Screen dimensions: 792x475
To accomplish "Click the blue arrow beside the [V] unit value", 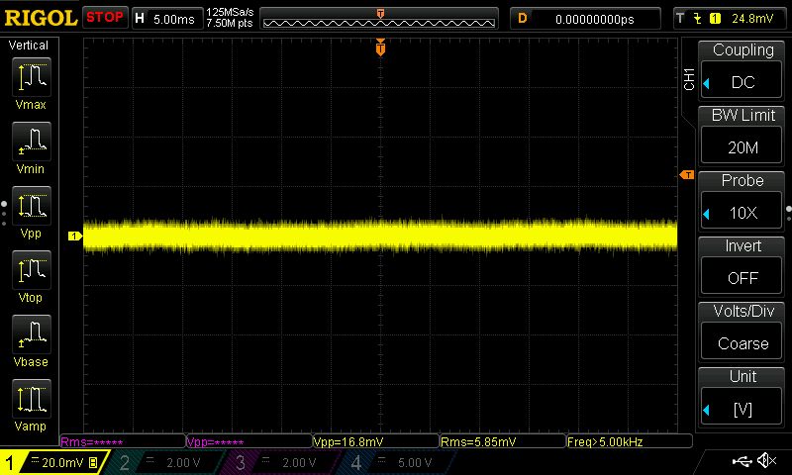I will (x=707, y=410).
